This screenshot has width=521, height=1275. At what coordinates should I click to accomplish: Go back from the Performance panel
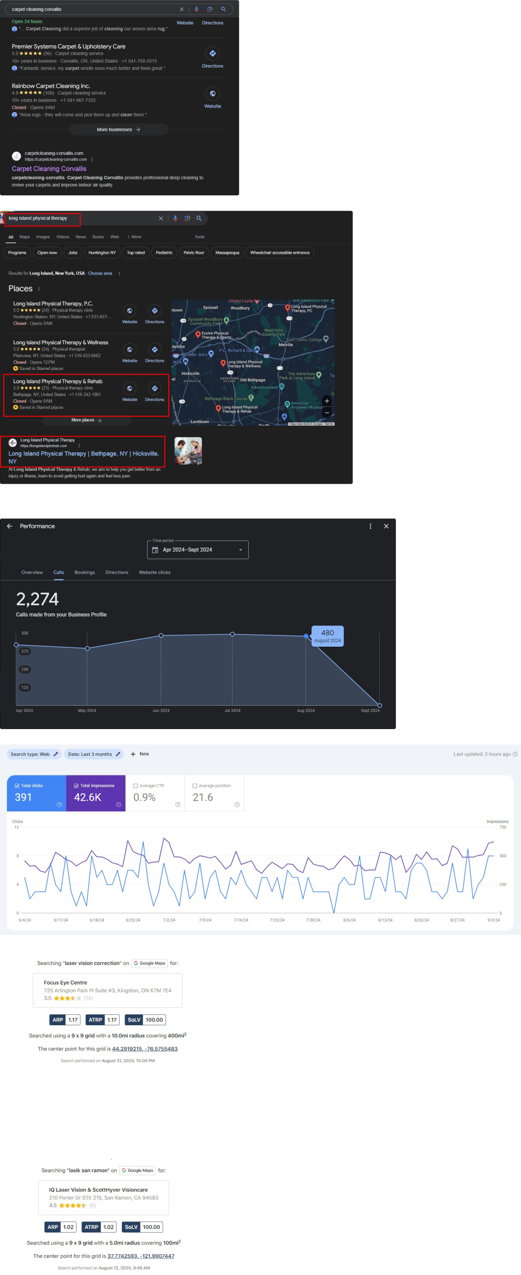point(9,526)
